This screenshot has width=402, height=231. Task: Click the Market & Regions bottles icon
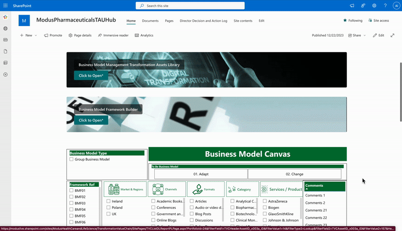[x=114, y=189]
